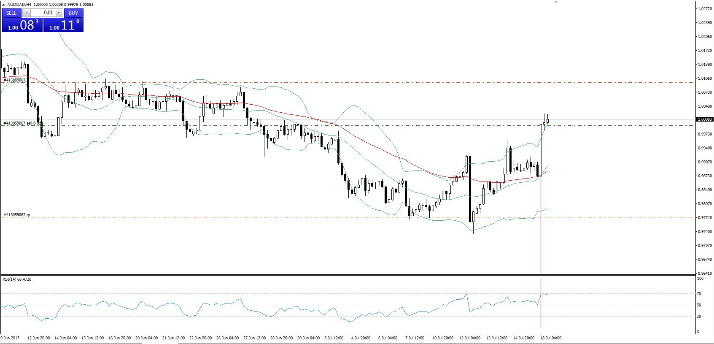Click the 18 Jul 04:00 time label
This screenshot has width=714, height=344.
550,338
